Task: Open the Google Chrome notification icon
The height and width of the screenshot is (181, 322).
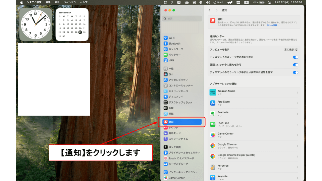Action: coord(213,145)
